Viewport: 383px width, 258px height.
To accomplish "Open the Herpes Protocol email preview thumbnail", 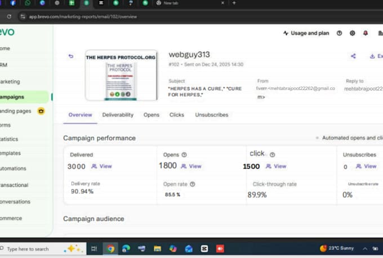I will pos(121,75).
